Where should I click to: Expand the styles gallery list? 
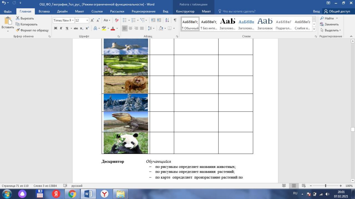[314, 29]
